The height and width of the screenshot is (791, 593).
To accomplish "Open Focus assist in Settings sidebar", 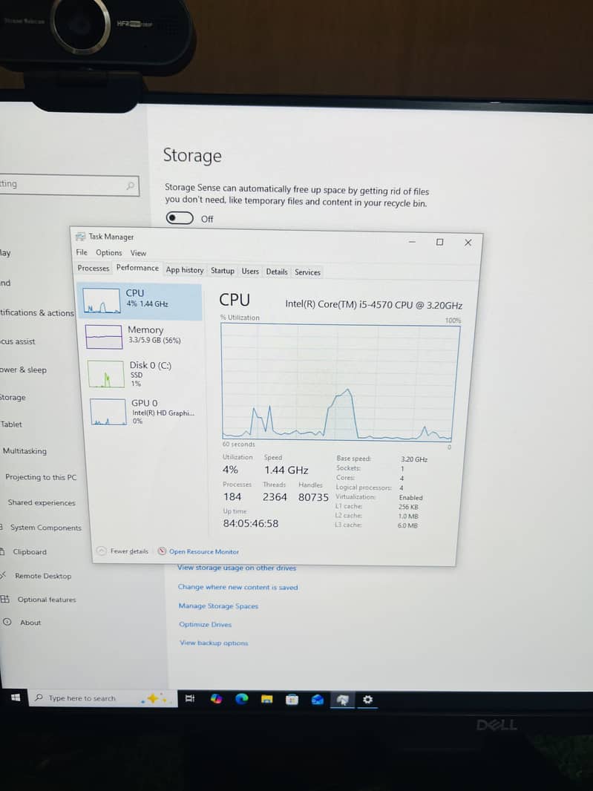I will pyautogui.click(x=18, y=341).
